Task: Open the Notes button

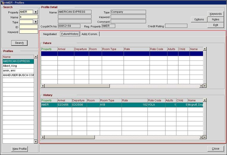Action: (x=215, y=20)
